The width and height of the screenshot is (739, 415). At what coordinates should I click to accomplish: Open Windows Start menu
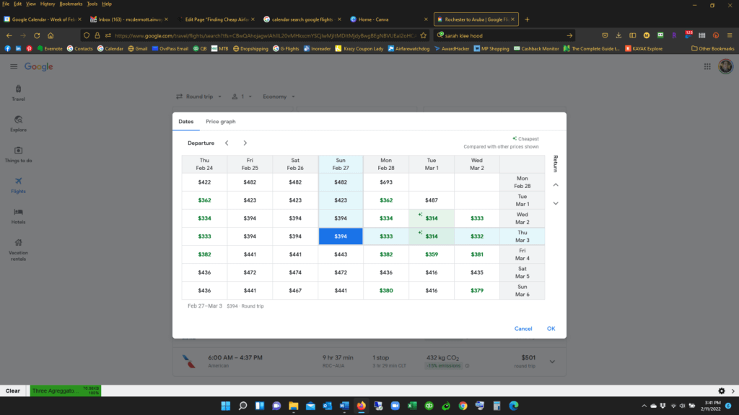[x=226, y=406]
